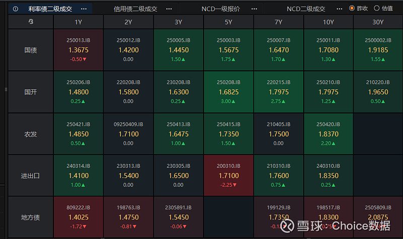Open bond cell 250206.IB at 1.4800
Viewport: 403px width, 239px height.
coord(79,92)
